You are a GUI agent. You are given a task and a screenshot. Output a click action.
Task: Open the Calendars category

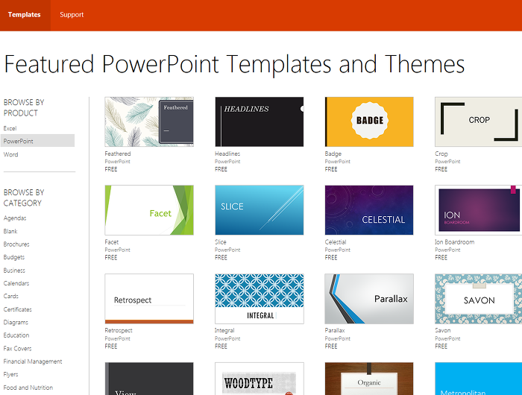pyautogui.click(x=16, y=283)
